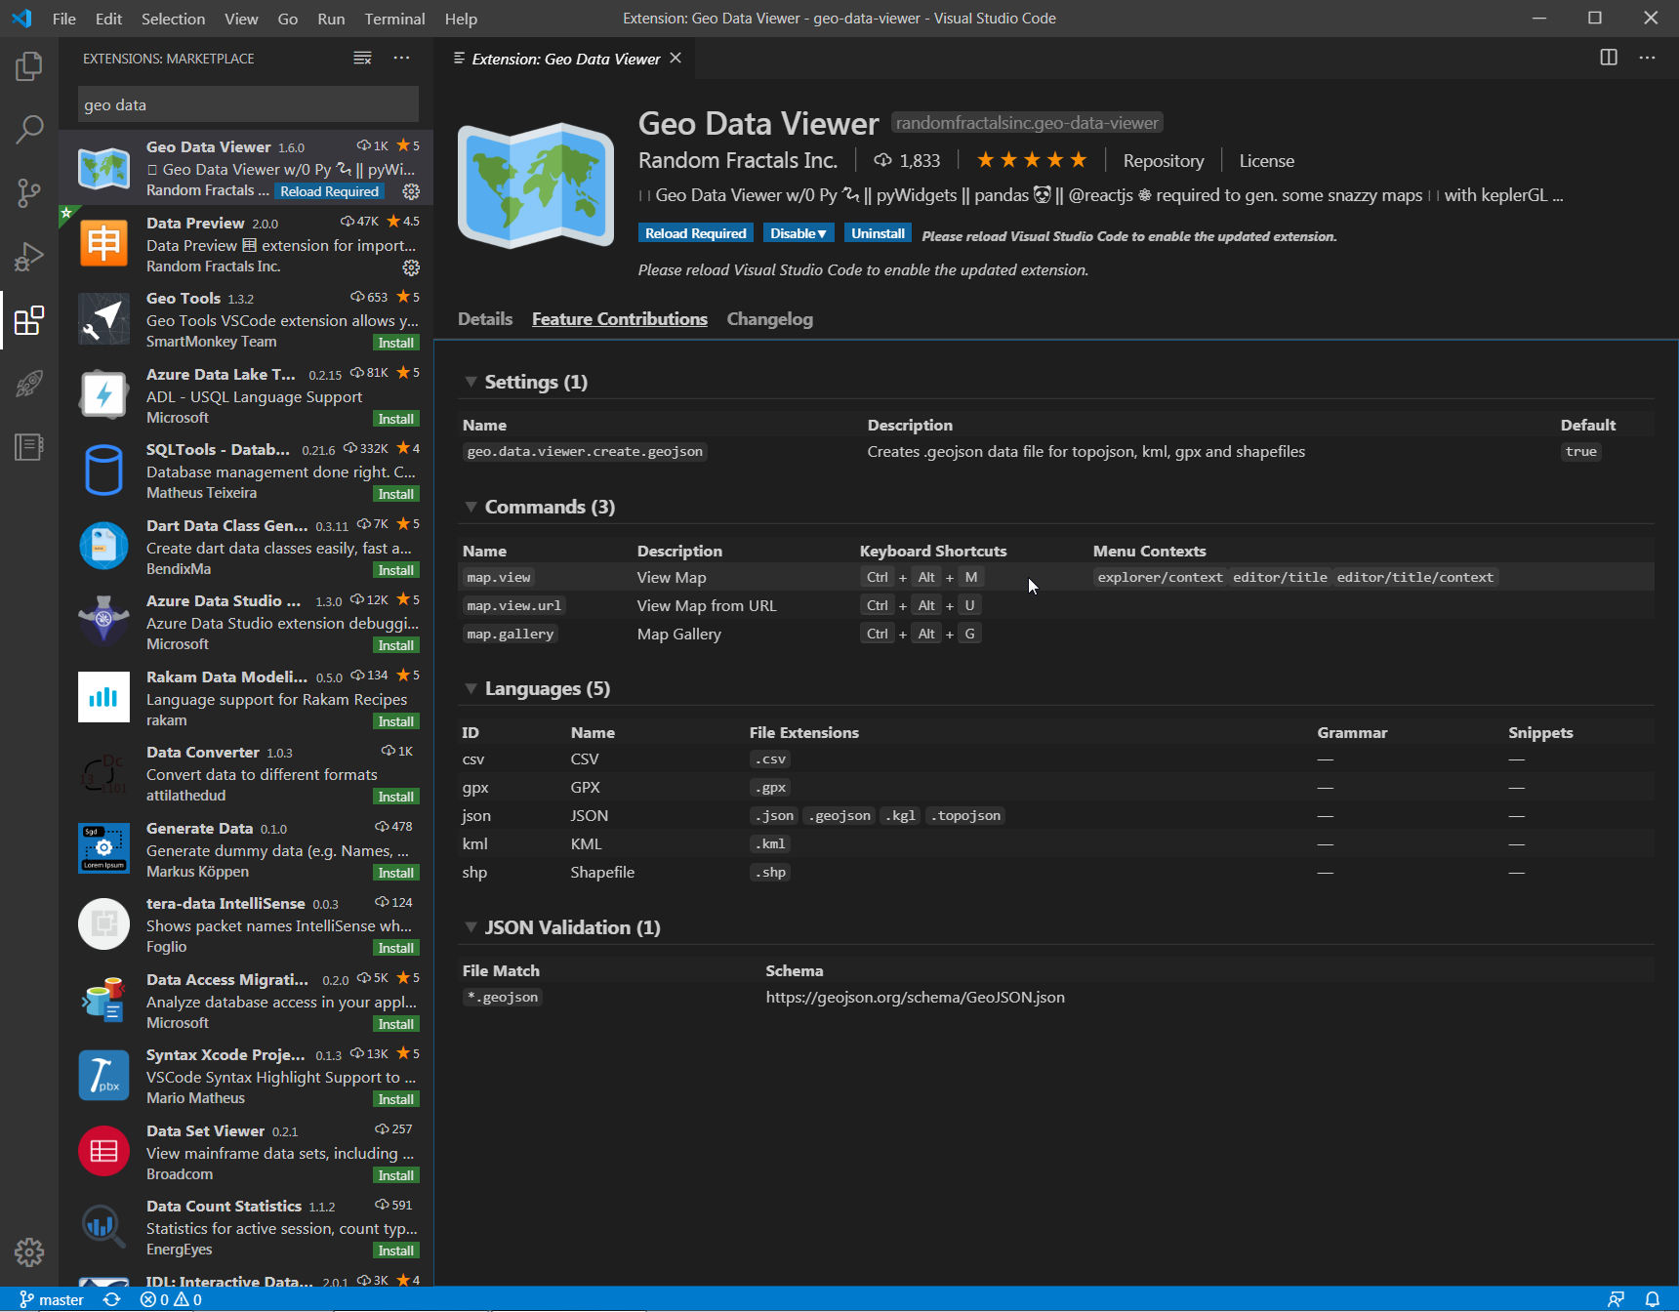Open errors and warnings problems indicator
Image resolution: width=1679 pixels, height=1312 pixels.
tap(171, 1299)
